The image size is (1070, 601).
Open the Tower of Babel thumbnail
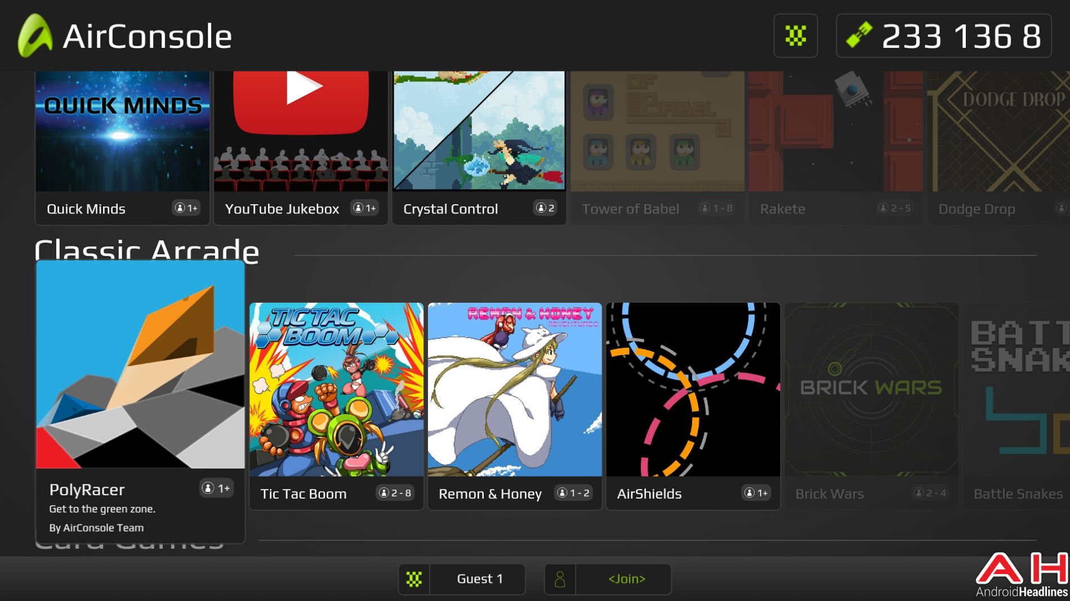pos(658,131)
